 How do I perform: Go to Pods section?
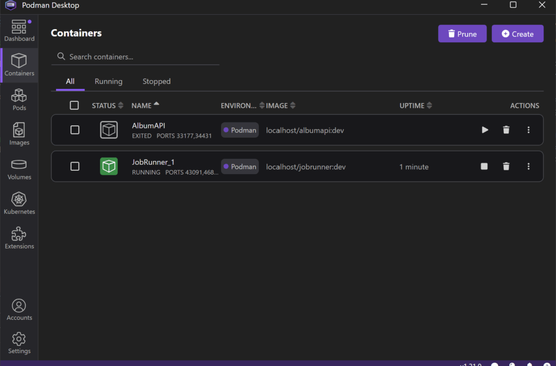point(19,100)
